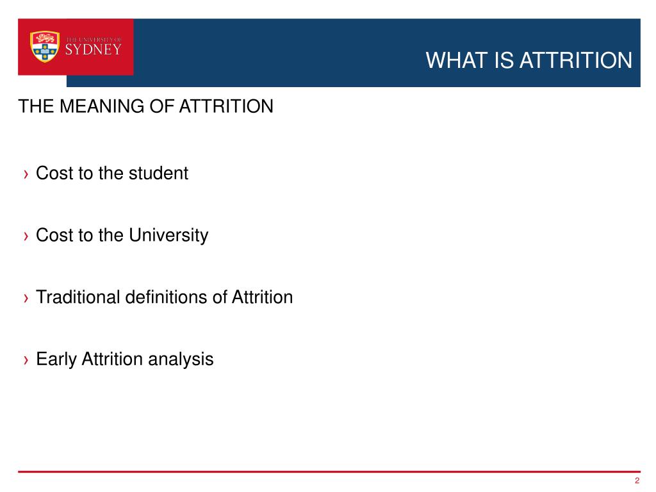This screenshot has width=656, height=492.
Task: Open 'Traditional definitions of Attrition' bullet
Action: 165,297
